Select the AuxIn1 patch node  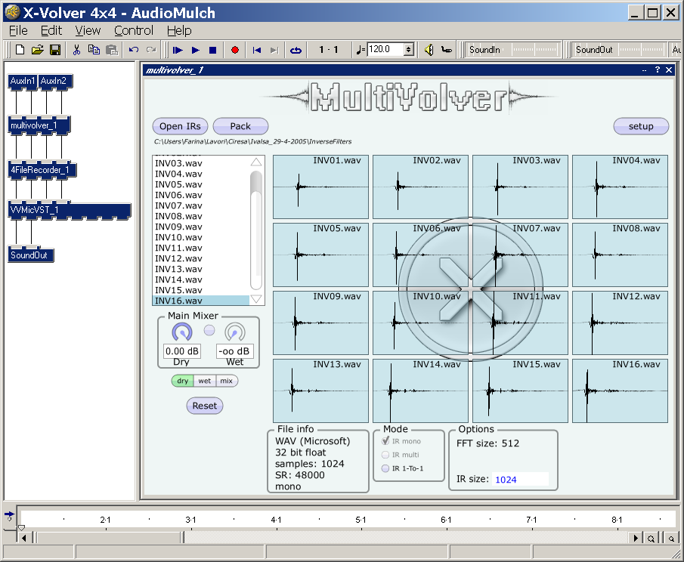23,82
